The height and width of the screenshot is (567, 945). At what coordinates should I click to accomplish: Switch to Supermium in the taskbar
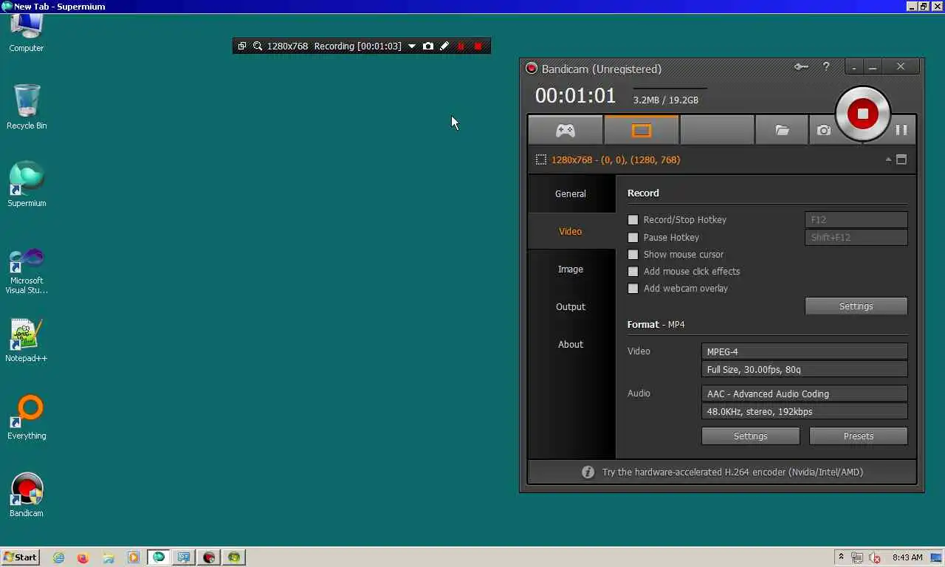(x=159, y=557)
